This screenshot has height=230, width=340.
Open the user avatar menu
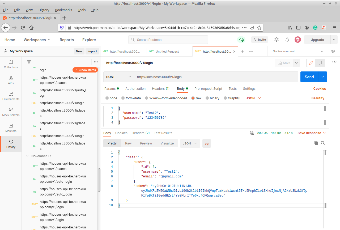pos(298,40)
